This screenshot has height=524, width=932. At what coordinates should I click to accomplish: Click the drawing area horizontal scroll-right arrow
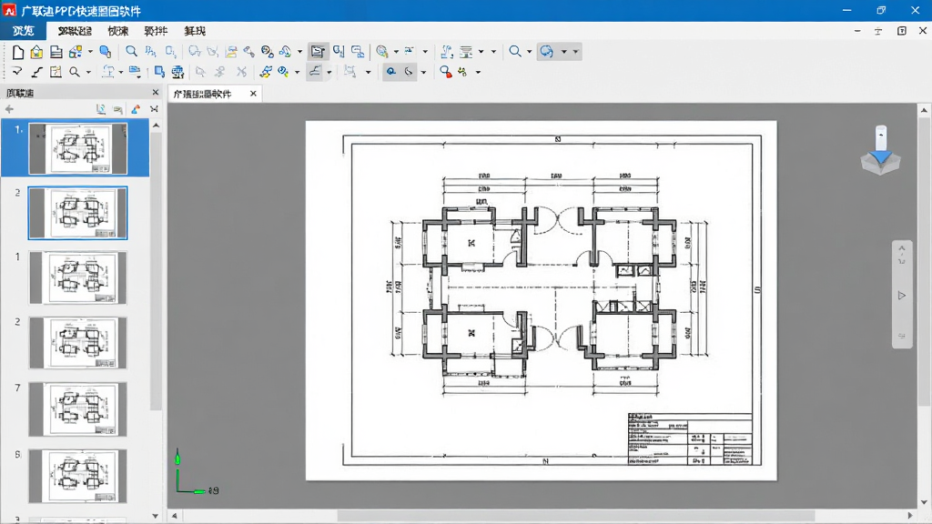click(910, 516)
